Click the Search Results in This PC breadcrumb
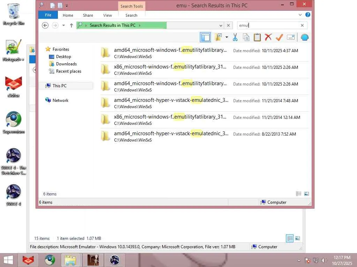This screenshot has height=267, width=357. click(113, 25)
